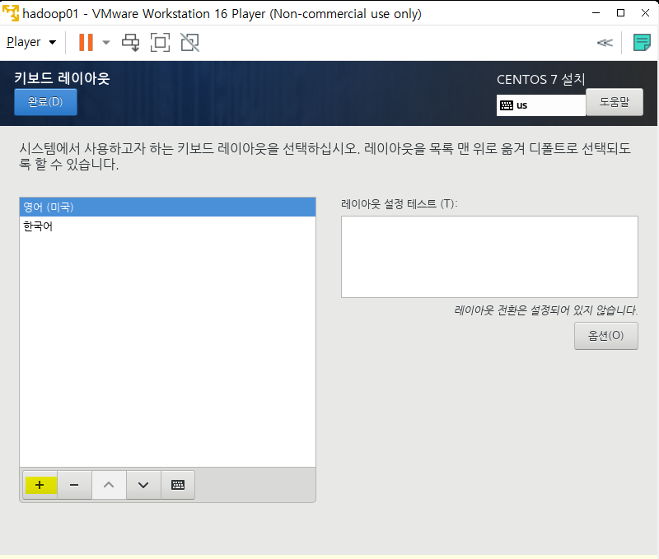Screen dimensions: 659x559
Task: Select 영어 (미국) layout row
Action: (167, 207)
